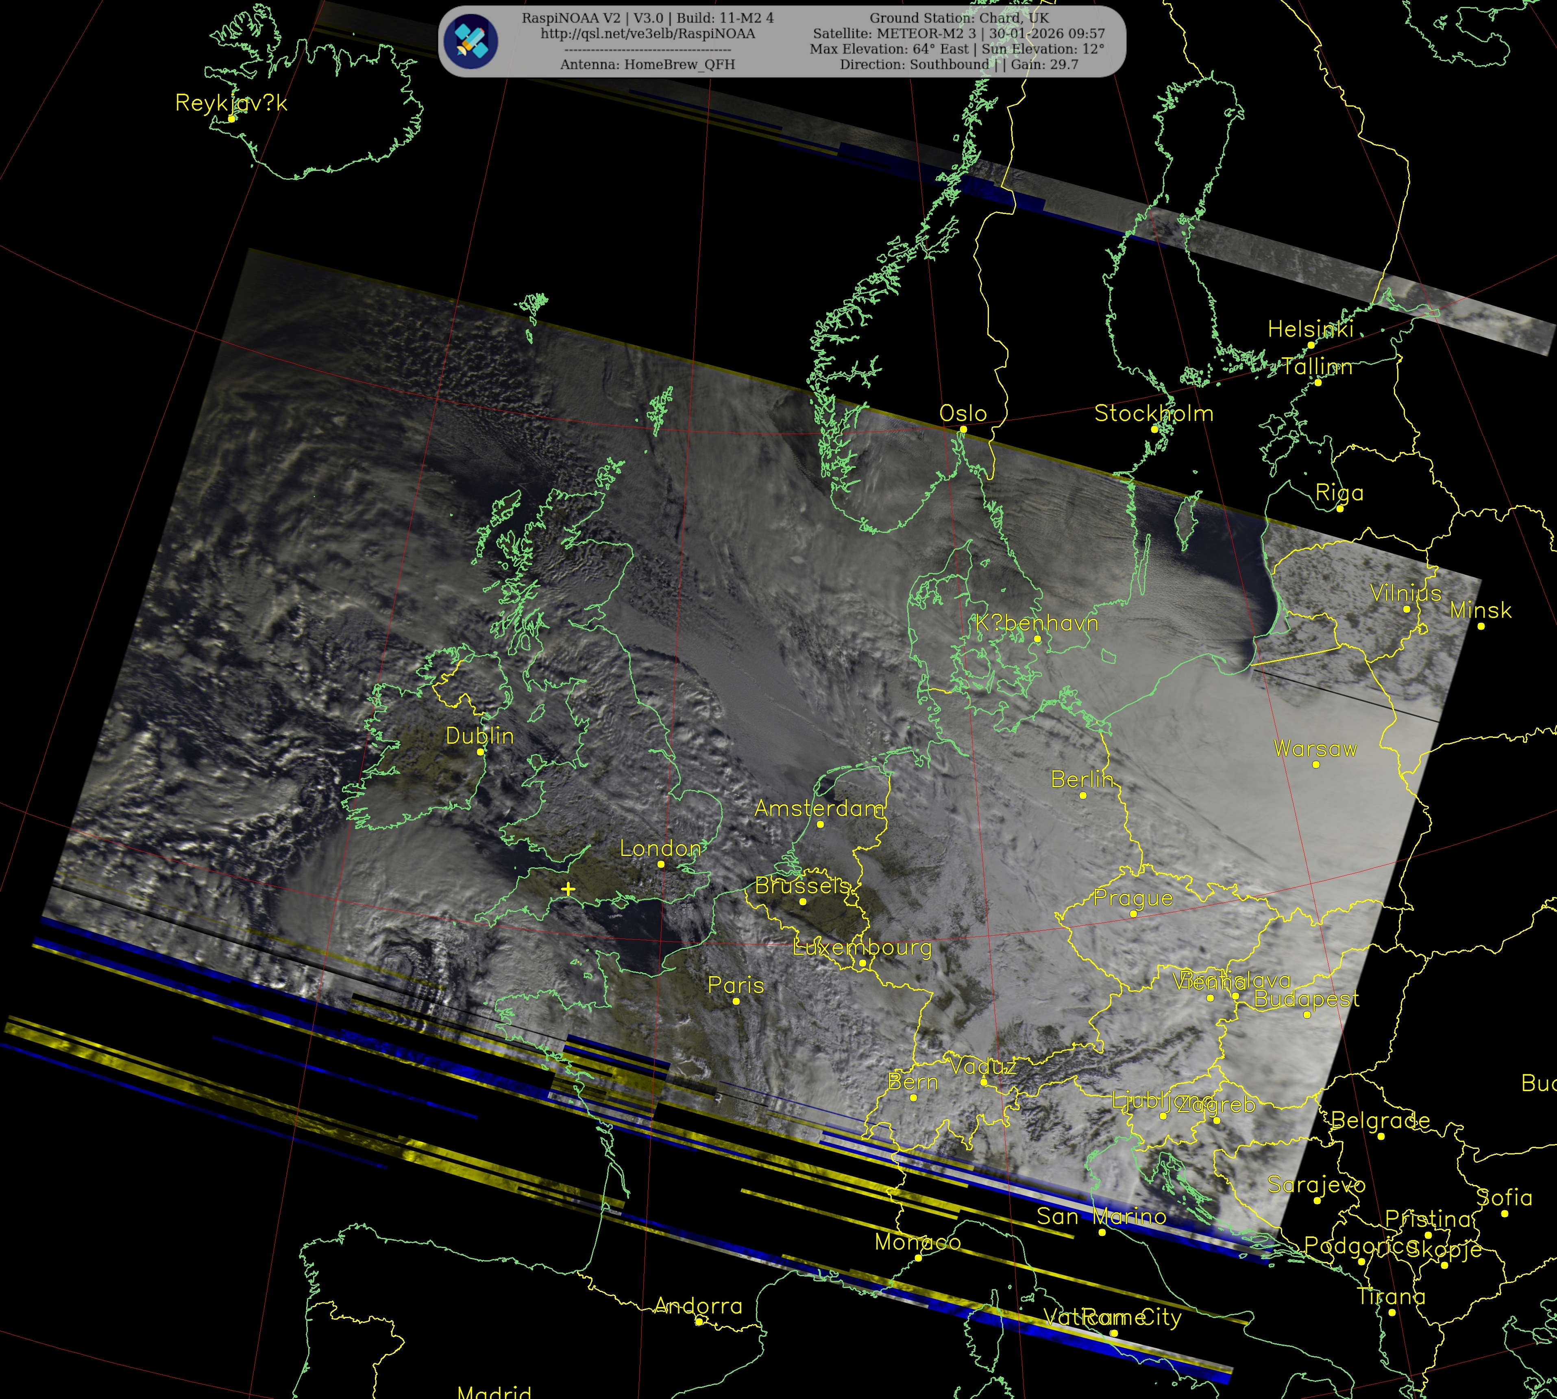1557x1399 pixels.
Task: Click the Prague city dot marker
Action: click(x=1133, y=914)
